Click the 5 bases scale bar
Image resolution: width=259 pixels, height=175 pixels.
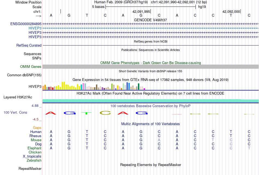click(151, 7)
